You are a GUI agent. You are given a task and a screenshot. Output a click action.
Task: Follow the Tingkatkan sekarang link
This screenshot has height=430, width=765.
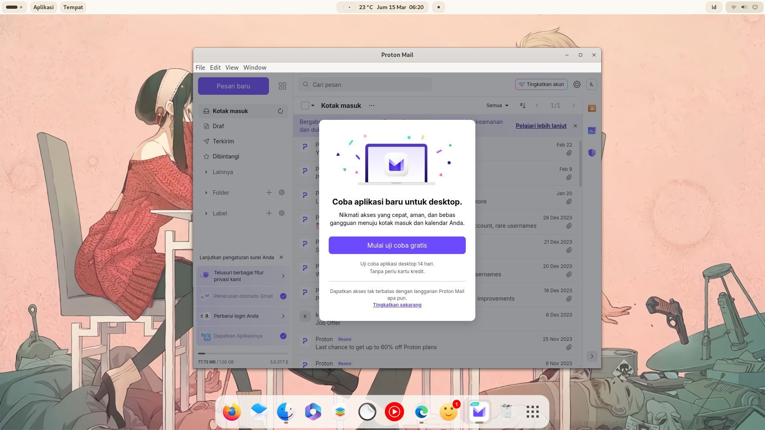coord(397,305)
